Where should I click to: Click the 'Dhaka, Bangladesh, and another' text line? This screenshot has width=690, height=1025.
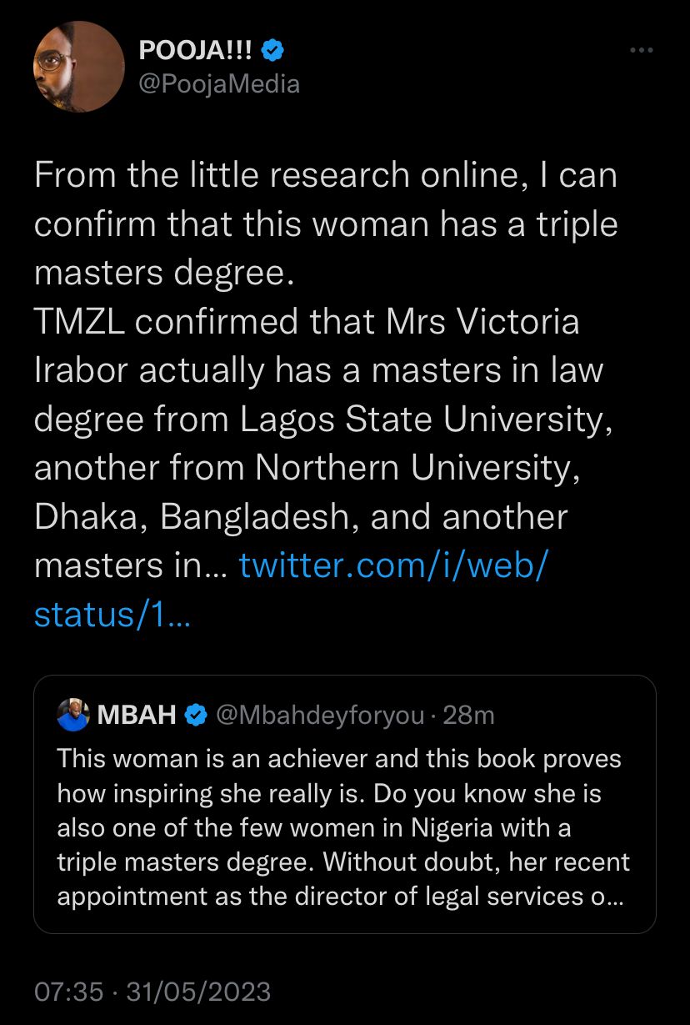coord(300,517)
